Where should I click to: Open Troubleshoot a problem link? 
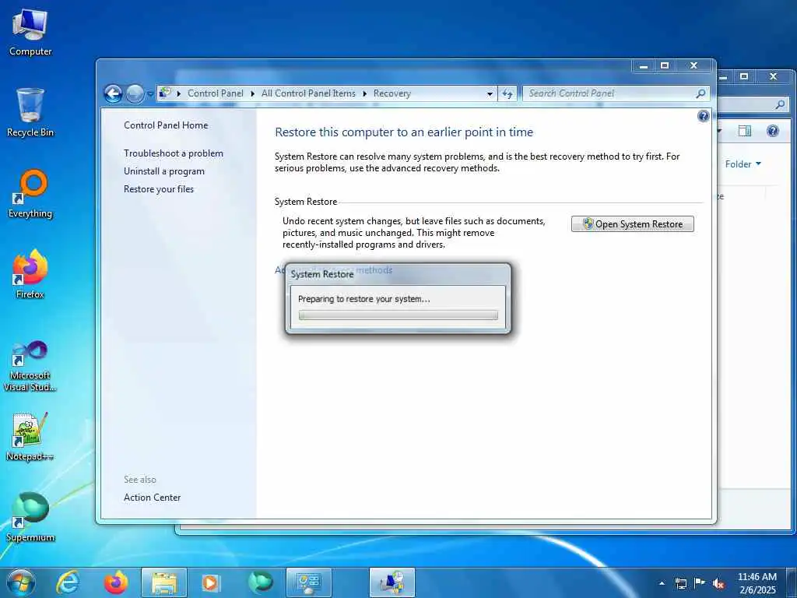point(174,153)
